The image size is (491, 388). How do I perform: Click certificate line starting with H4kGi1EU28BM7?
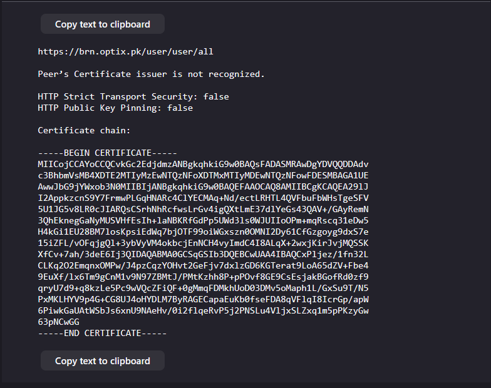click(x=203, y=232)
